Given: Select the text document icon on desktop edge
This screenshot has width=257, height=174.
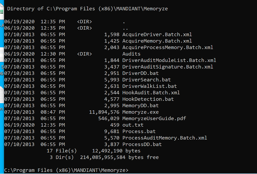Looking at the screenshot, I should point(2,95).
